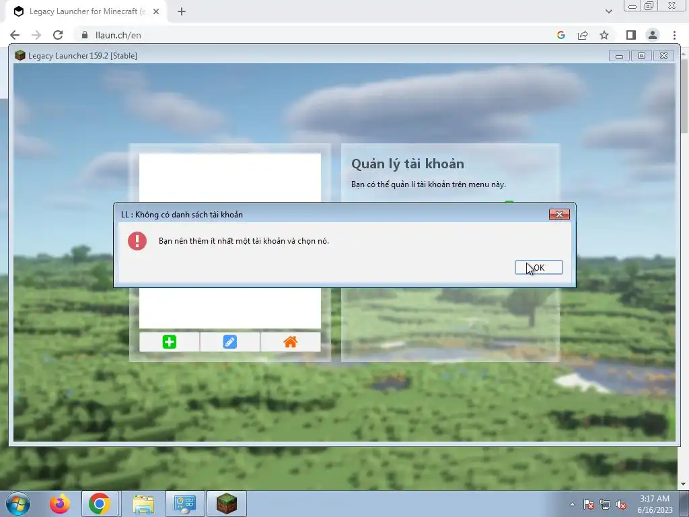Go forward in Chrome browser
Screen dimensions: 689x517
point(36,35)
